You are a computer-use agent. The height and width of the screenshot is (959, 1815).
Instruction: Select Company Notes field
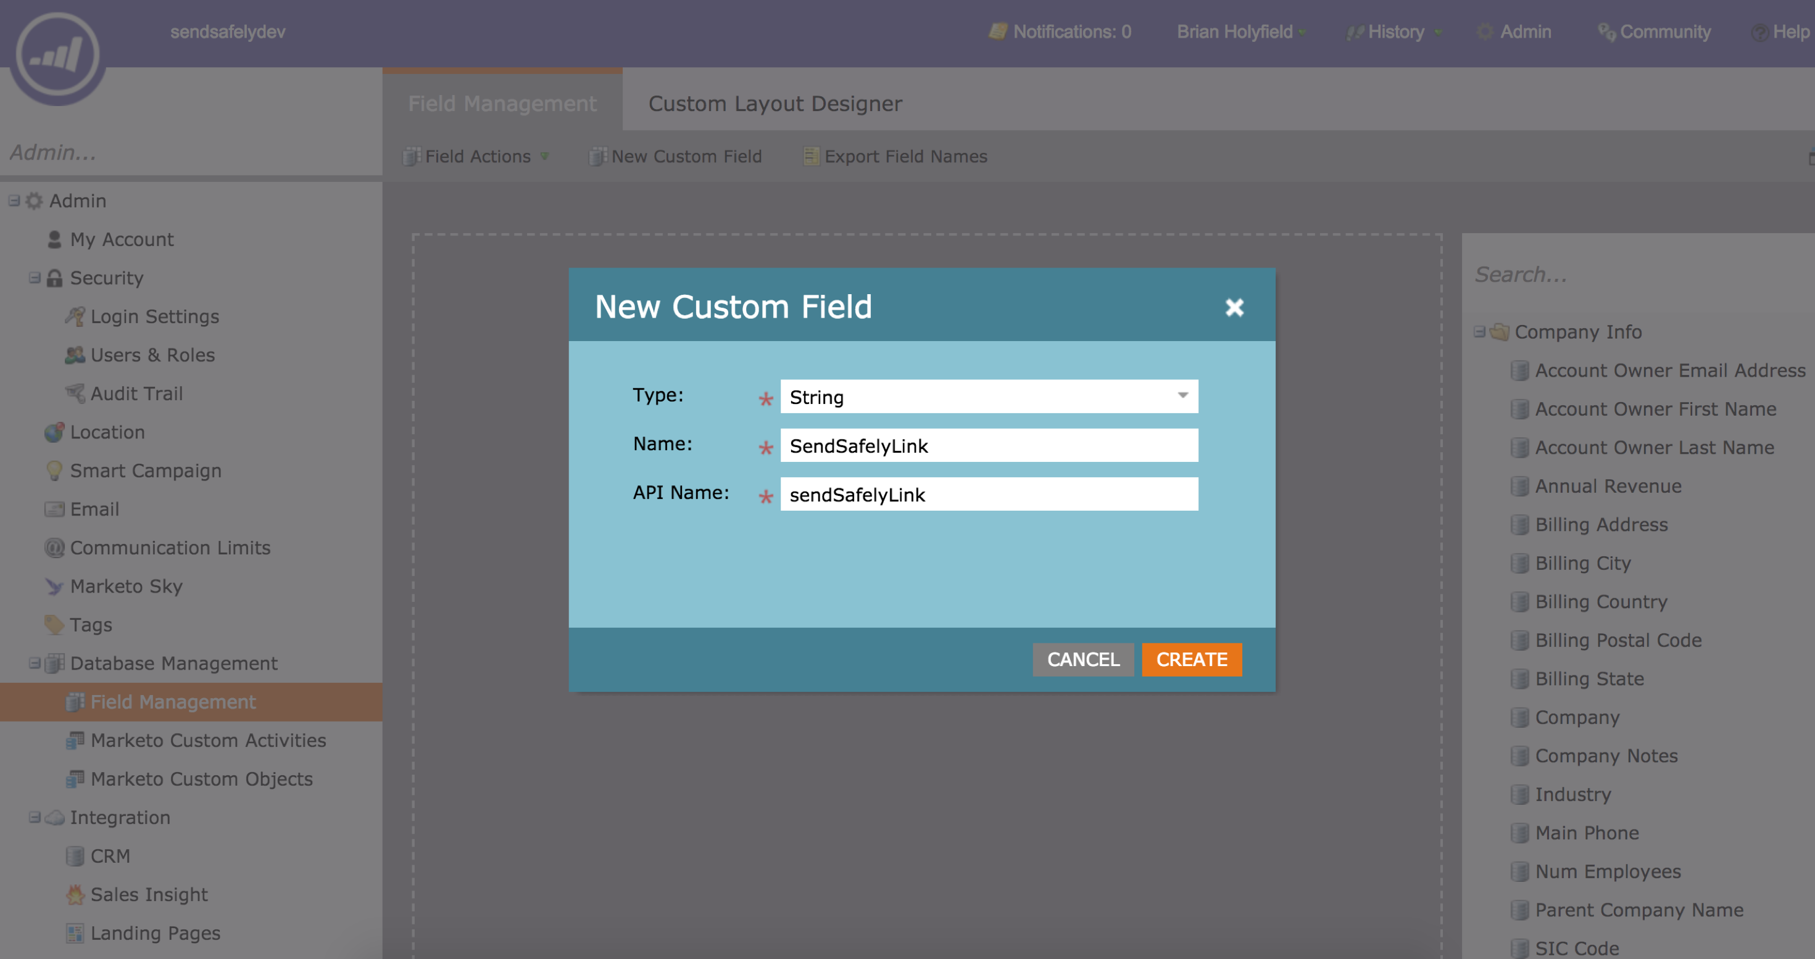(1606, 756)
